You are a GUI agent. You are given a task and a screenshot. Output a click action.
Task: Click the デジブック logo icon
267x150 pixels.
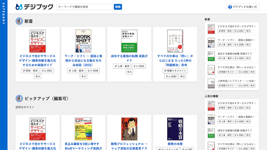pos(19,7)
